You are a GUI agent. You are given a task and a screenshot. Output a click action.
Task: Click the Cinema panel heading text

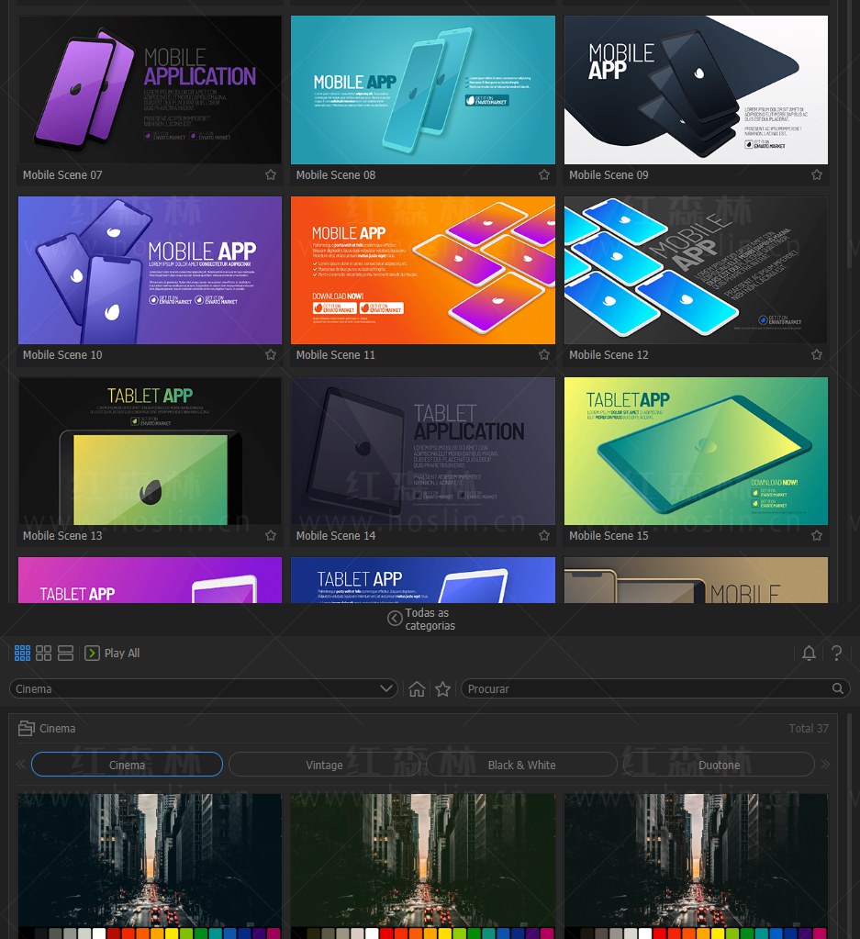58,728
